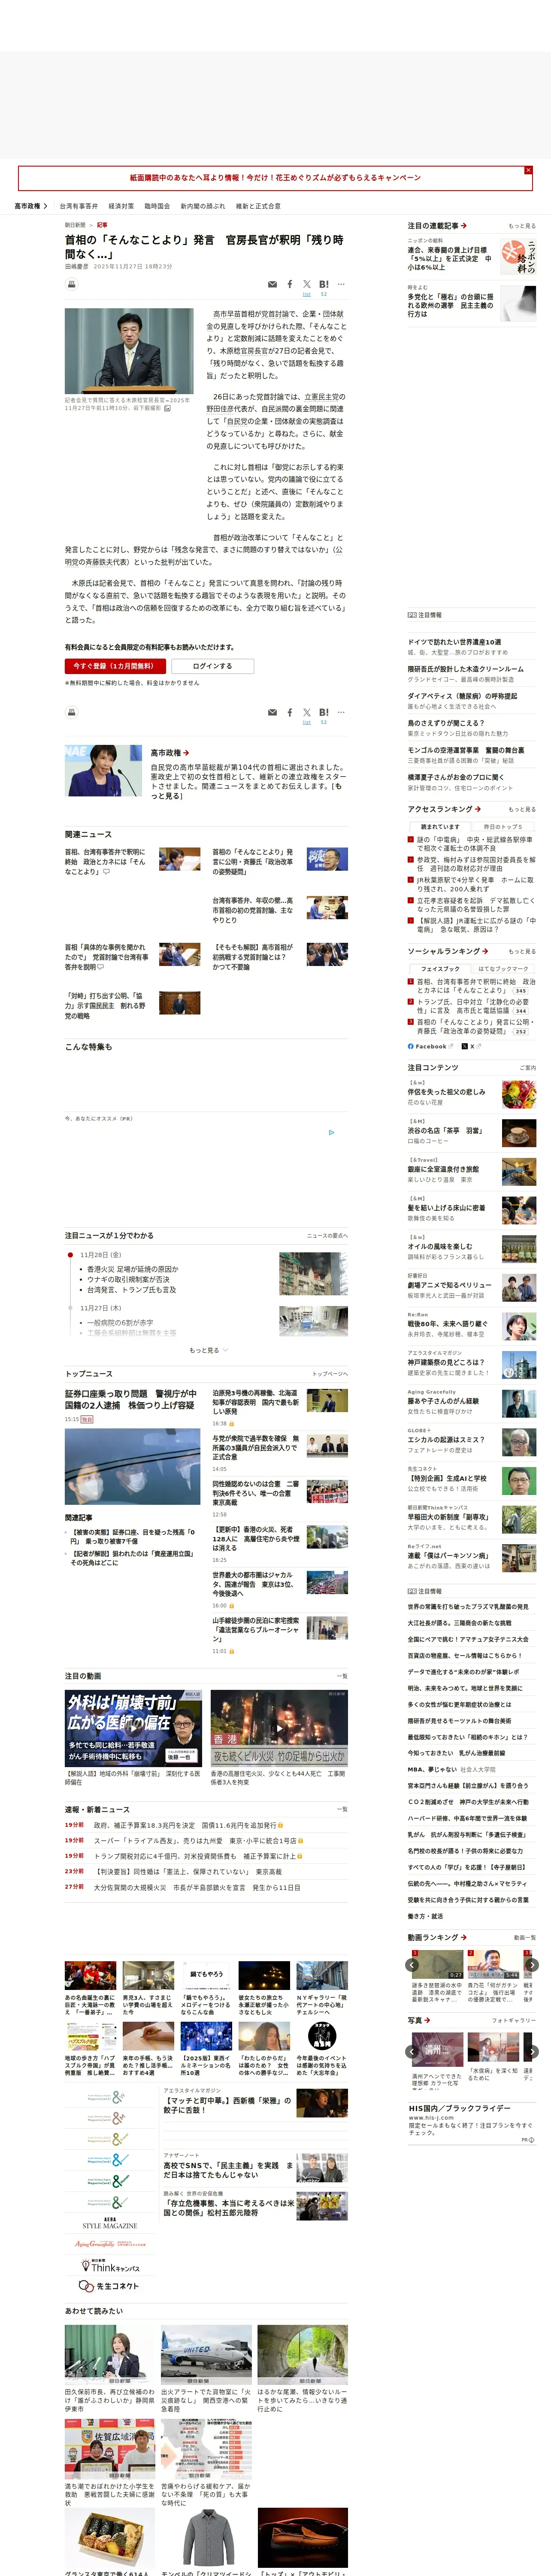Screen dimensions: 551x2576
Task: Open Asahi Facebook page link
Action: tap(430, 1046)
